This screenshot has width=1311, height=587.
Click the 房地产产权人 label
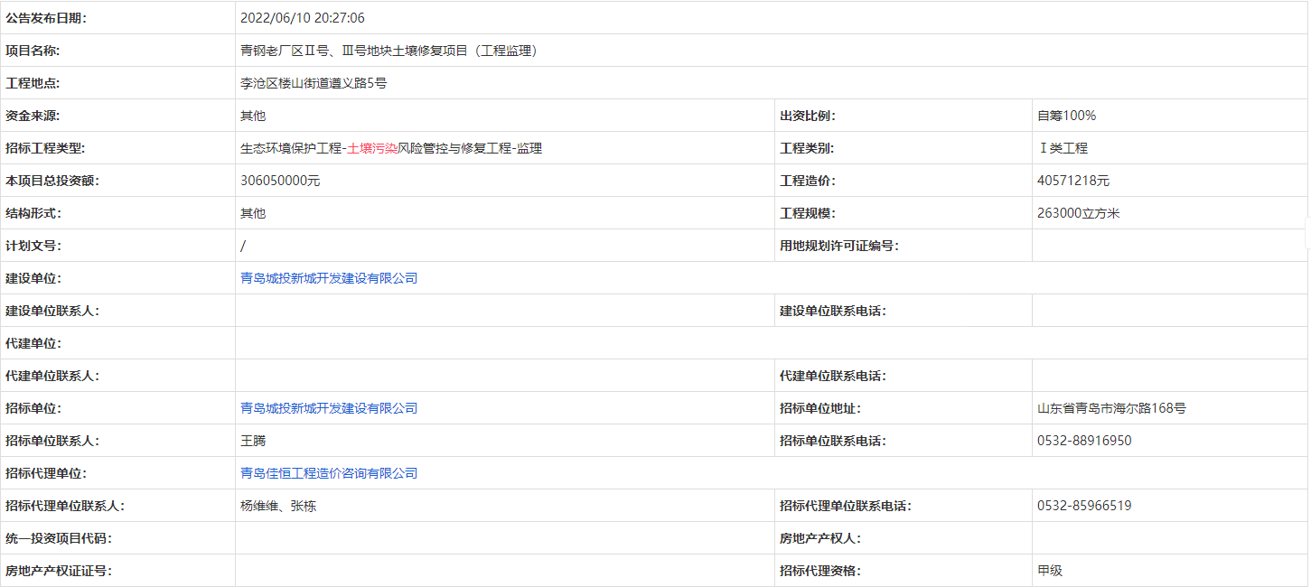pyautogui.click(x=820, y=538)
